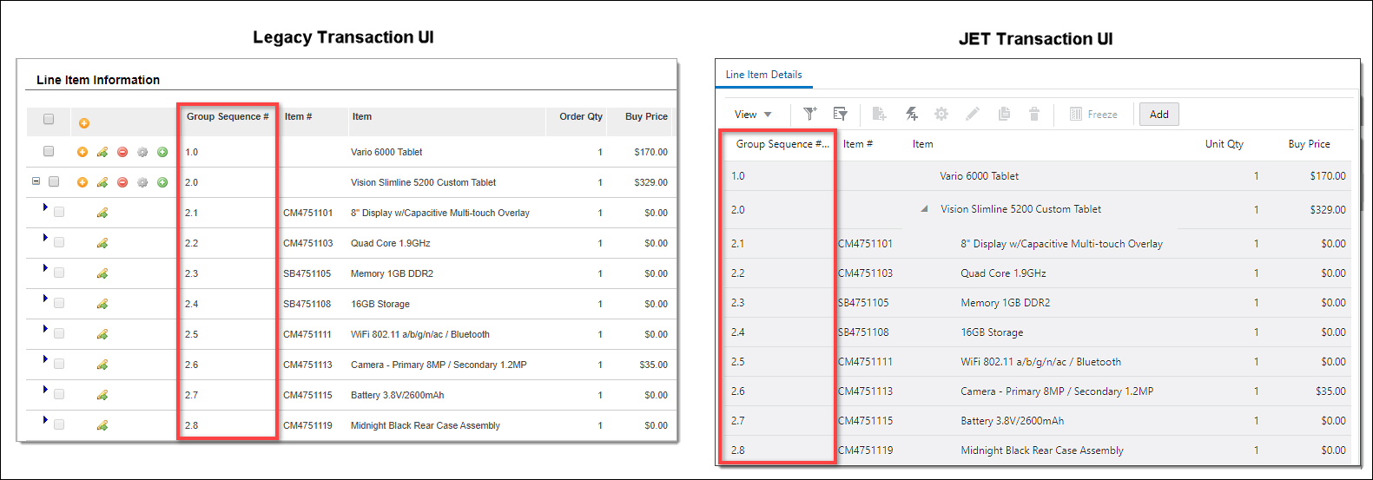Image resolution: width=1373 pixels, height=480 pixels.
Task: Select SB4751108 in the JET Item # column
Action: click(865, 332)
